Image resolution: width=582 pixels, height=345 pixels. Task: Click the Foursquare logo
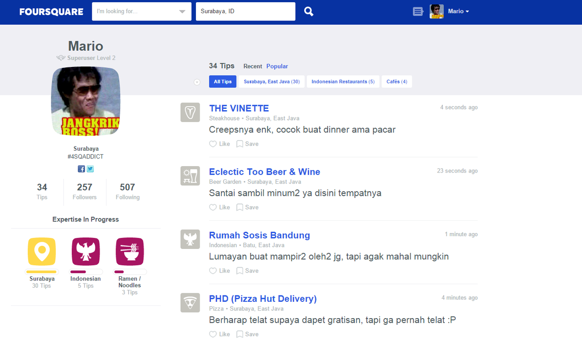51,11
